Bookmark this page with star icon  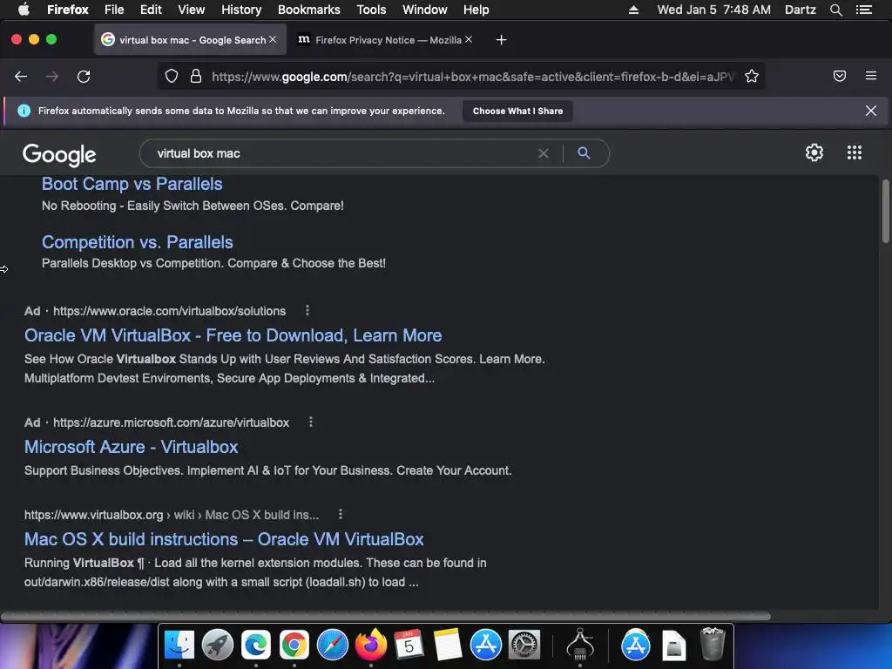[752, 77]
